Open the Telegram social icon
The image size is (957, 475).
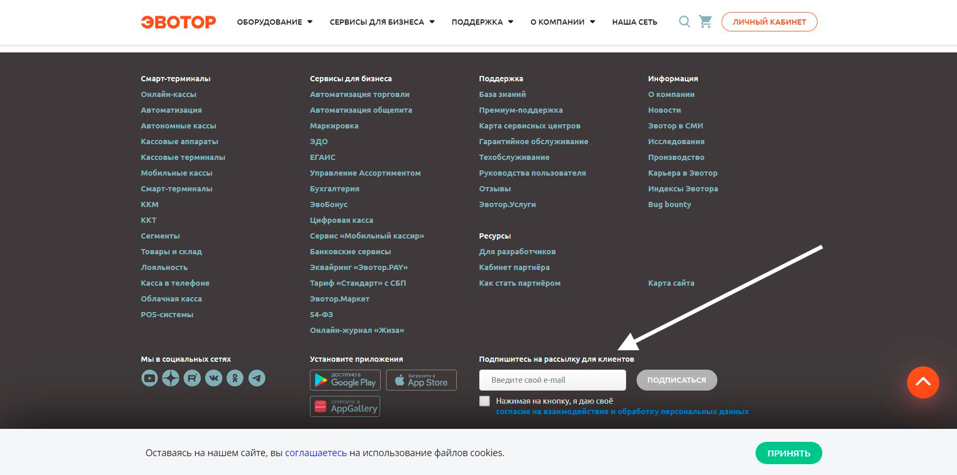[x=256, y=378]
